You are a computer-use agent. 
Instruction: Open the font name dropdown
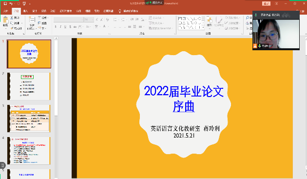pos(69,20)
